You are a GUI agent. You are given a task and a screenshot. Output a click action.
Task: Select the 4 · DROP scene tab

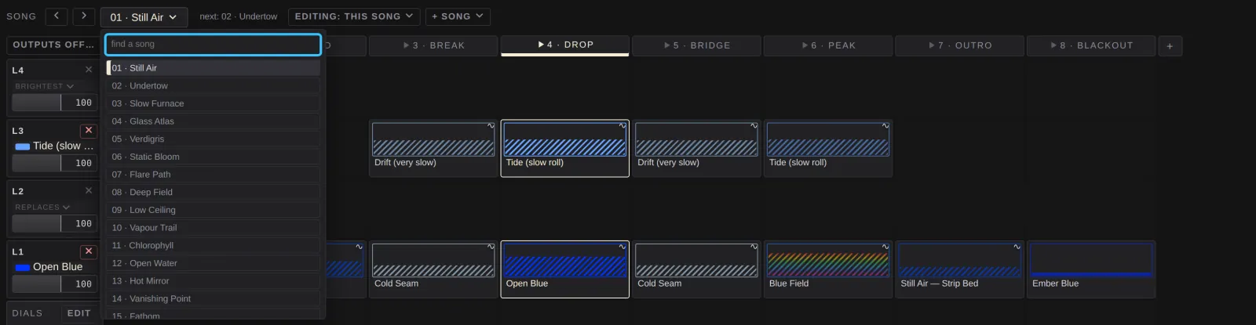coord(565,45)
